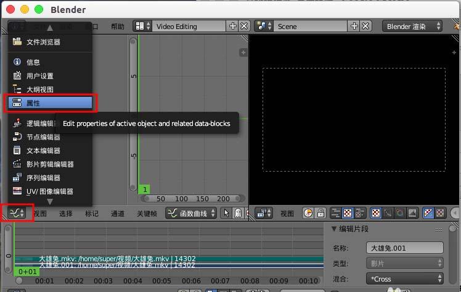Screen dimensions: 461x292
Task: Open the Blender 渲染 render engine dropdown
Action: (x=412, y=27)
